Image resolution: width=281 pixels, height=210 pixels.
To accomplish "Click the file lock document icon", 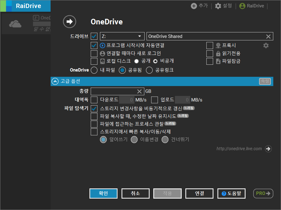I will [218, 61].
